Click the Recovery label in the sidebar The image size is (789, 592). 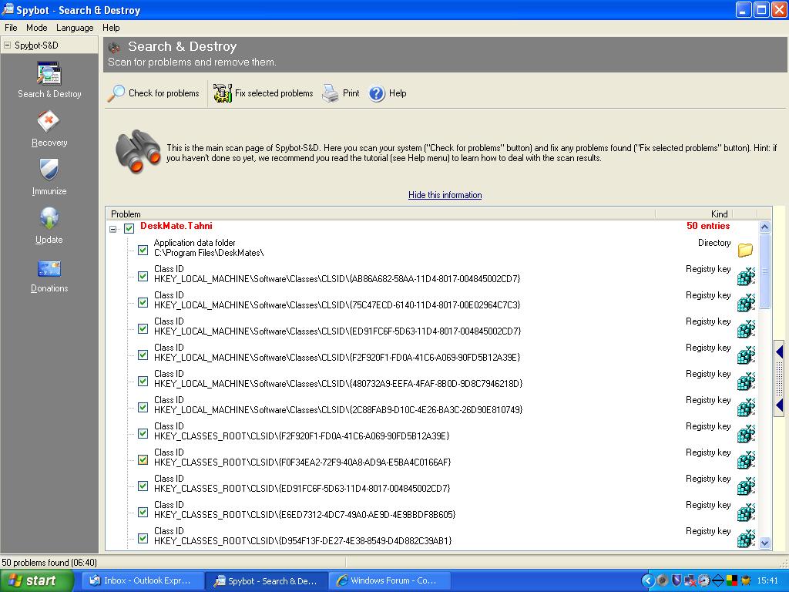tap(49, 143)
